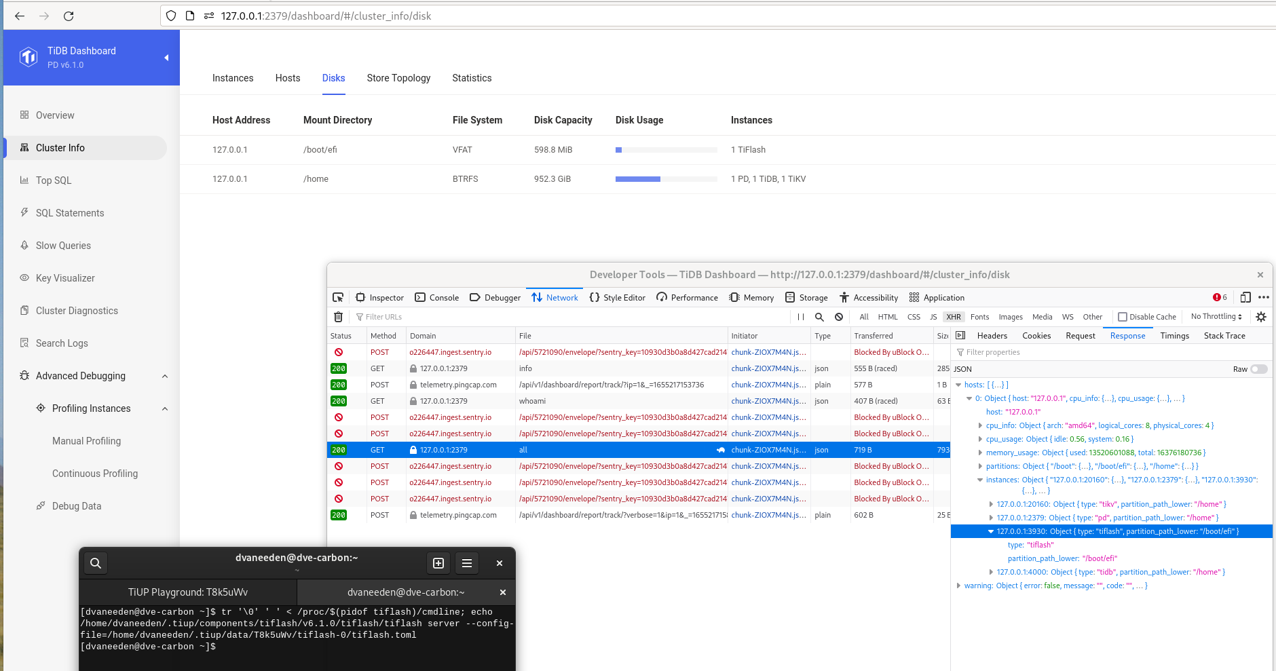
Task: Focus the Filter properties input
Action: click(x=1110, y=352)
